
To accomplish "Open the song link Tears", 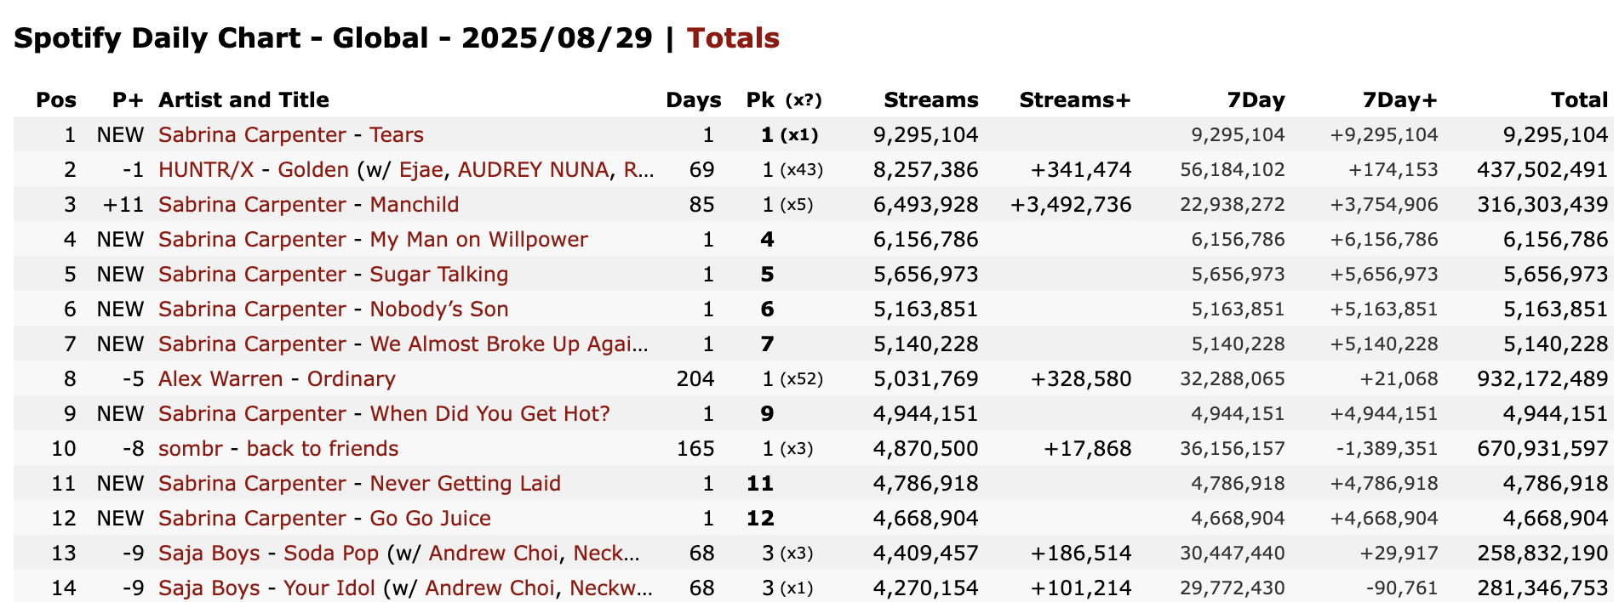I will pos(397,135).
